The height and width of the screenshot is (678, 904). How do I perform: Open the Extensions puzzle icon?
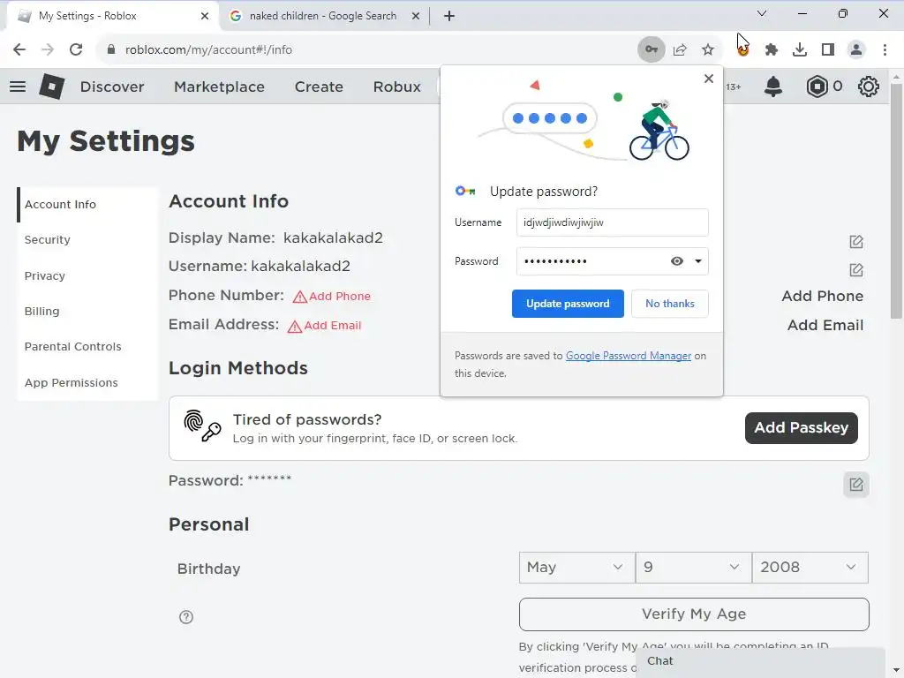(x=772, y=49)
